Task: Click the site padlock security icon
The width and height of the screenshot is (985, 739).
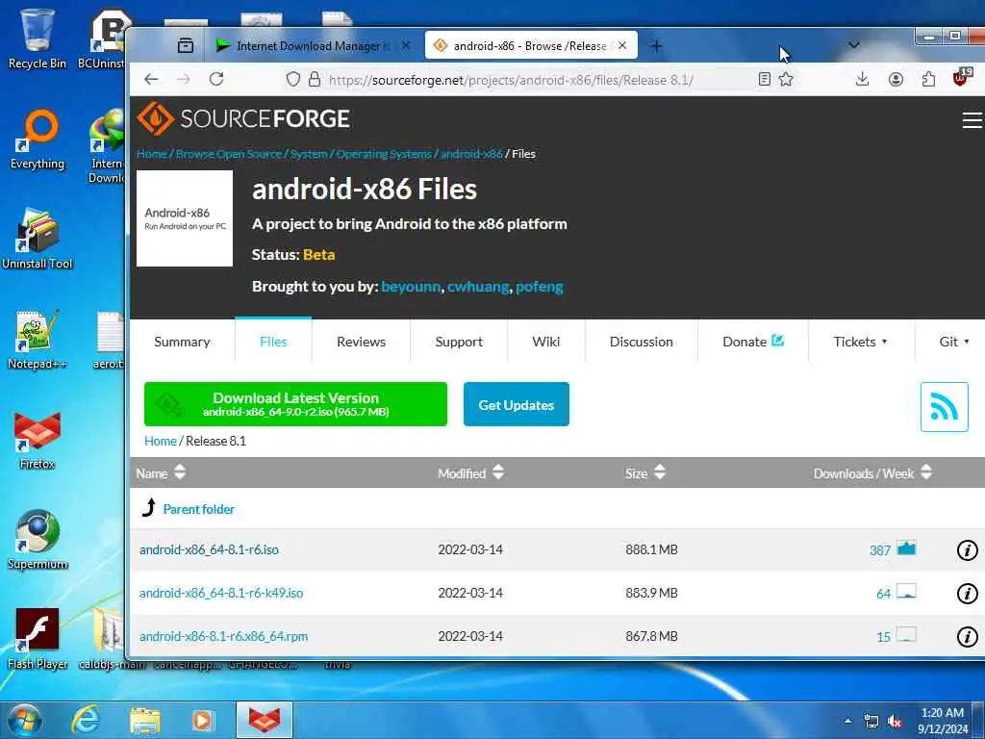Action: (315, 79)
